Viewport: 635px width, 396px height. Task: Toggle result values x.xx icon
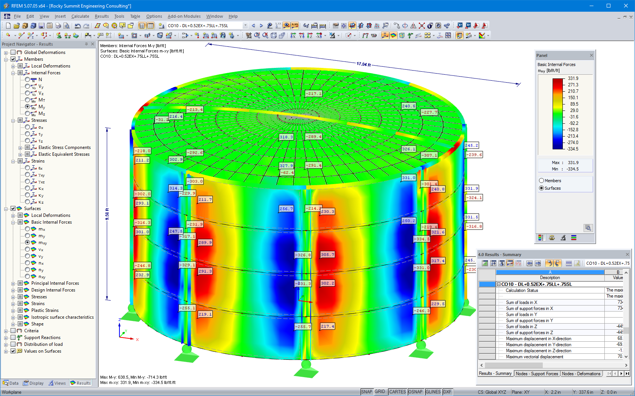tap(295, 26)
